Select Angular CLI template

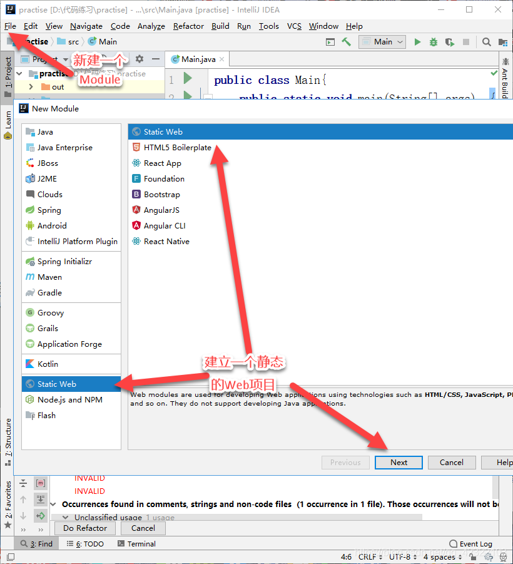[159, 225]
